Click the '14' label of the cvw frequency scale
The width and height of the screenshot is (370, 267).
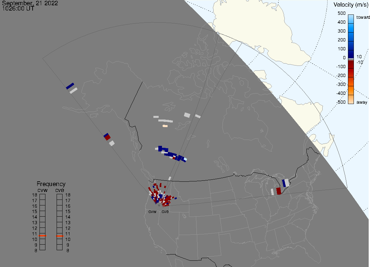pos(35,217)
